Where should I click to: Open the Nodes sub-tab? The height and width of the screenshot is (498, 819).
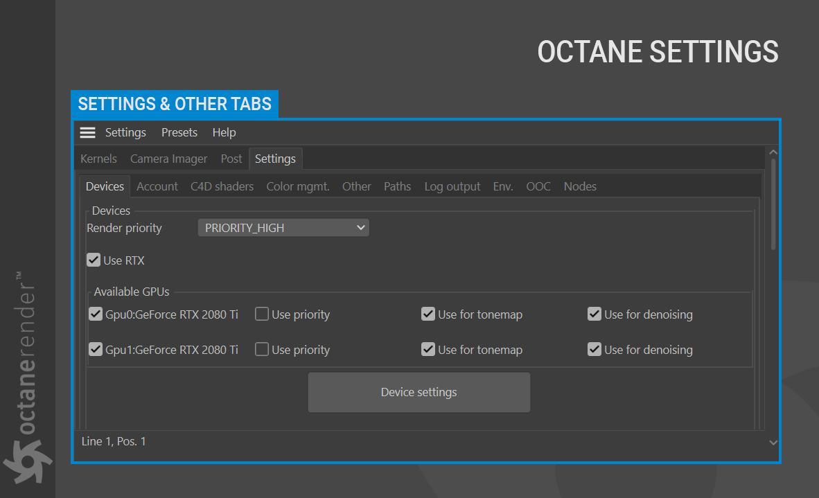580,186
